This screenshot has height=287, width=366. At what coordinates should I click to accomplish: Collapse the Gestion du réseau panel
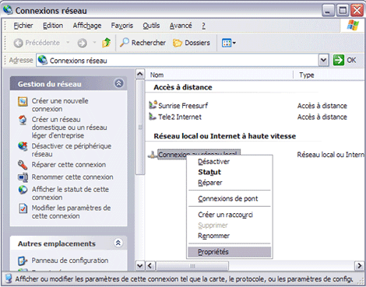coord(119,83)
